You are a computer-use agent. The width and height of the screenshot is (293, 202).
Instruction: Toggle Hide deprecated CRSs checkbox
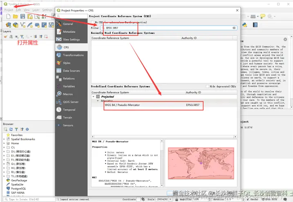(208, 86)
